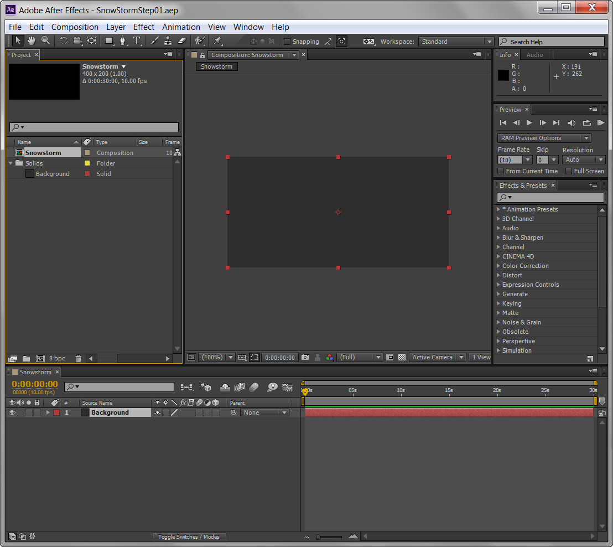Click Toggle Switches / Modes button
This screenshot has height=547, width=613.
click(x=189, y=537)
